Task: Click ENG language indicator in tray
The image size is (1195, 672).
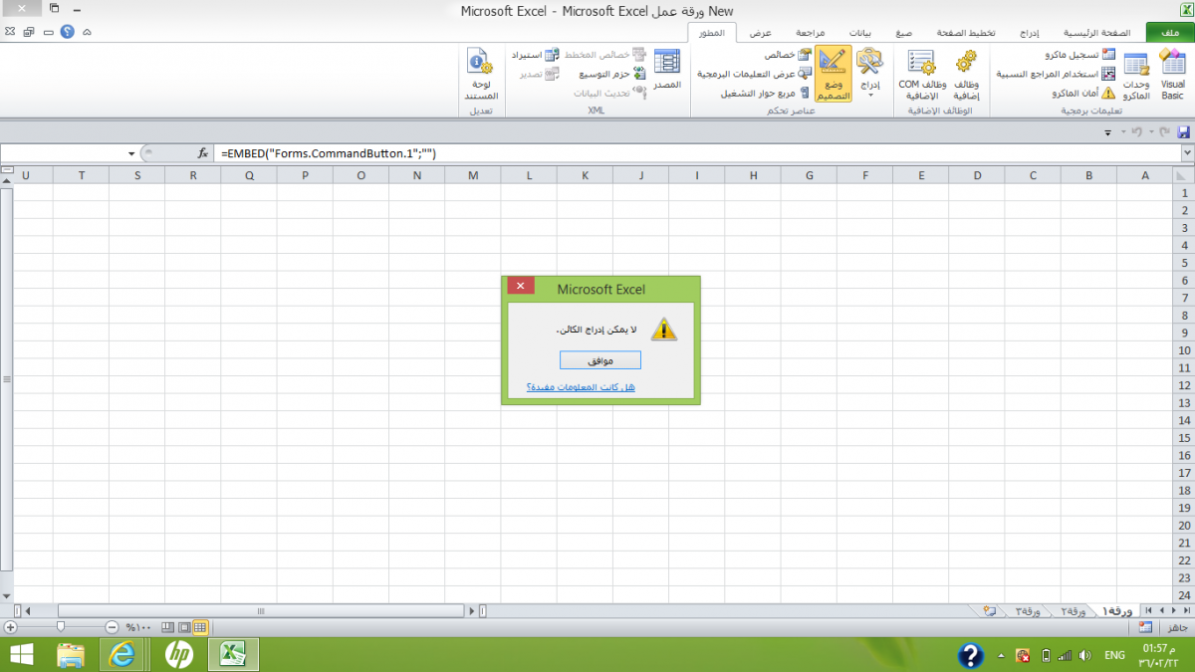Action: coord(1114,655)
